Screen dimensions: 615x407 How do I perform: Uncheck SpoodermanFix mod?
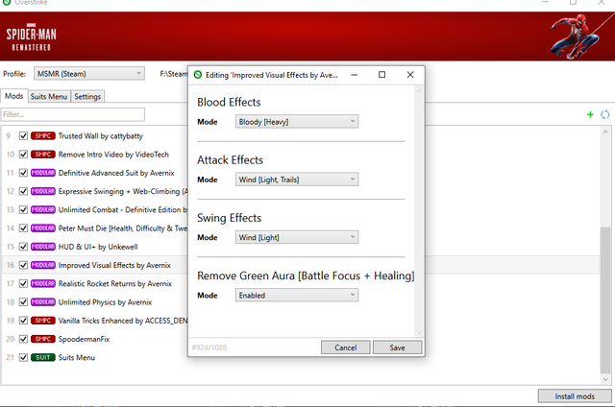[23, 339]
